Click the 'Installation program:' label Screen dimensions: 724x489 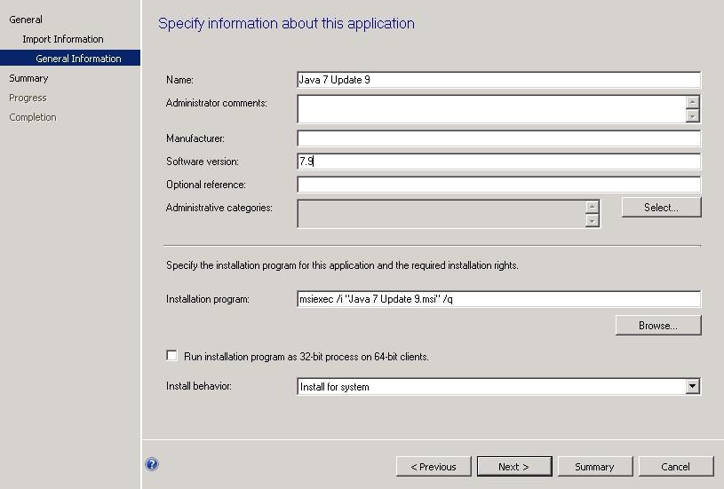click(x=207, y=299)
